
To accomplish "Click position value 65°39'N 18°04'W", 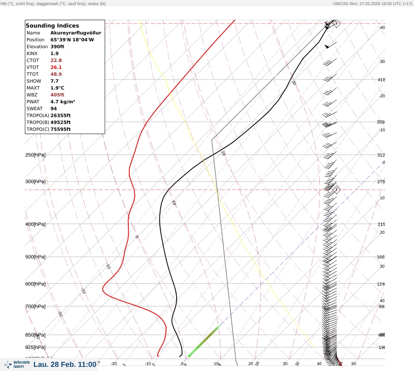I will [72, 39].
